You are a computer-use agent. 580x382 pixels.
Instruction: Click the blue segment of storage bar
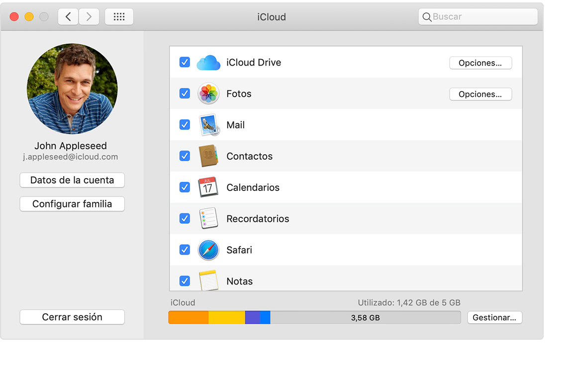tap(265, 317)
